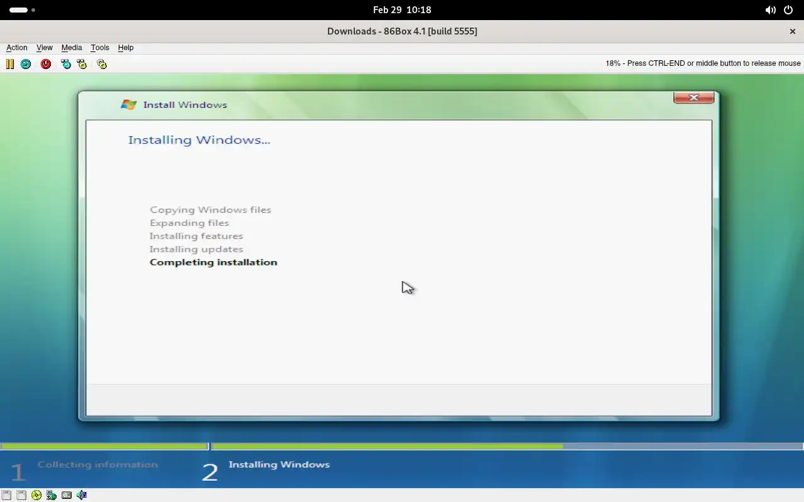Image resolution: width=804 pixels, height=502 pixels.
Task: Open the GNOME power menu icon
Action: click(x=788, y=10)
